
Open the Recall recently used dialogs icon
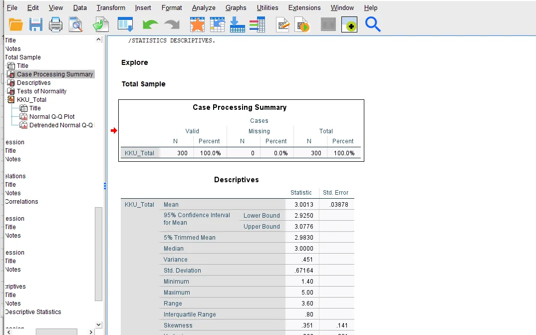(x=125, y=25)
